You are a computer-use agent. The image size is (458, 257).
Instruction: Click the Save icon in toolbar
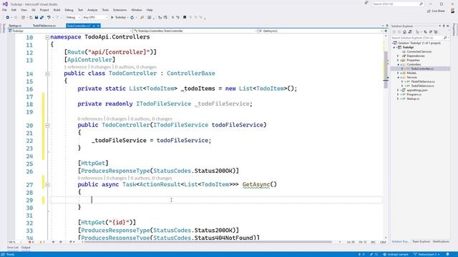[x=36, y=17]
